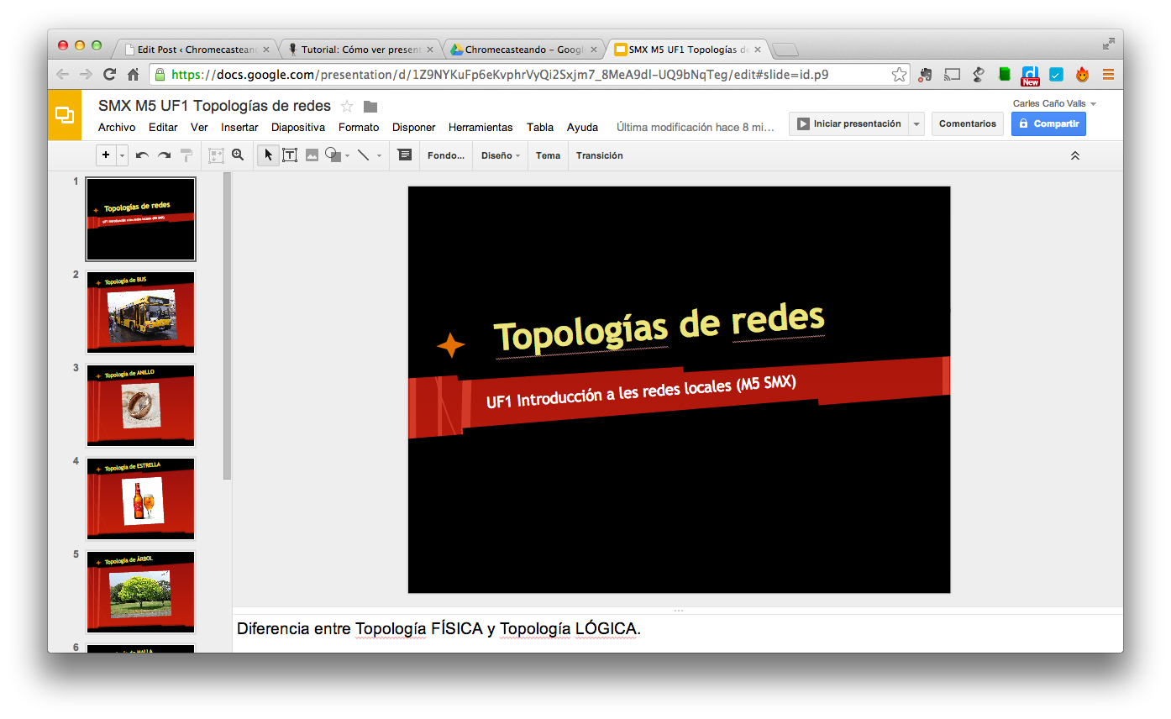
Task: Switch to the Chromecasteando Google tab
Action: coord(521,49)
